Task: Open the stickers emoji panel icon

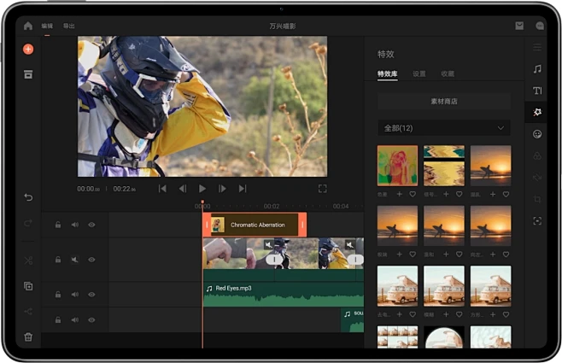Action: click(x=537, y=134)
